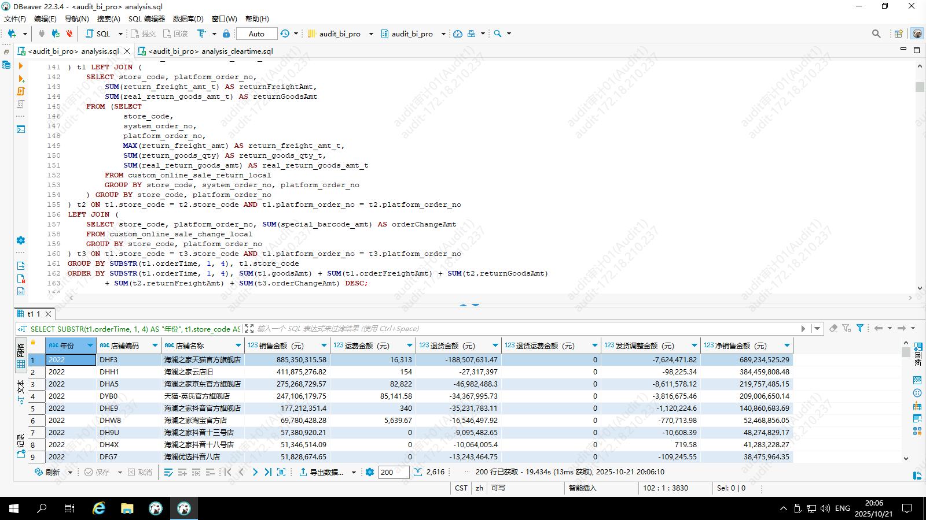Click the new database connection plug icon
The width and height of the screenshot is (926, 520).
pos(12,34)
